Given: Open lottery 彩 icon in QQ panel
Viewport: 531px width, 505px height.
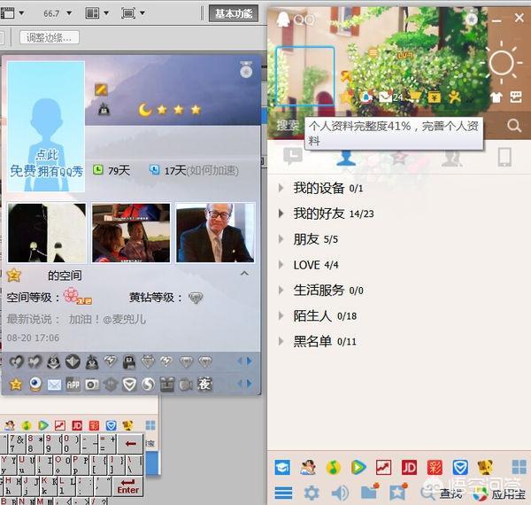Looking at the screenshot, I should [435, 468].
